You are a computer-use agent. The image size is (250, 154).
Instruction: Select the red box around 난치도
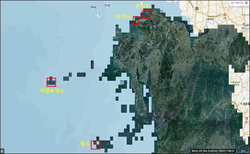click(x=146, y=15)
